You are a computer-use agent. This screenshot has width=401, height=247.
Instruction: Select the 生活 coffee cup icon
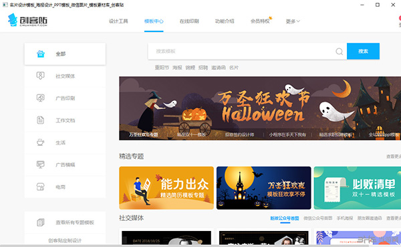point(40,142)
